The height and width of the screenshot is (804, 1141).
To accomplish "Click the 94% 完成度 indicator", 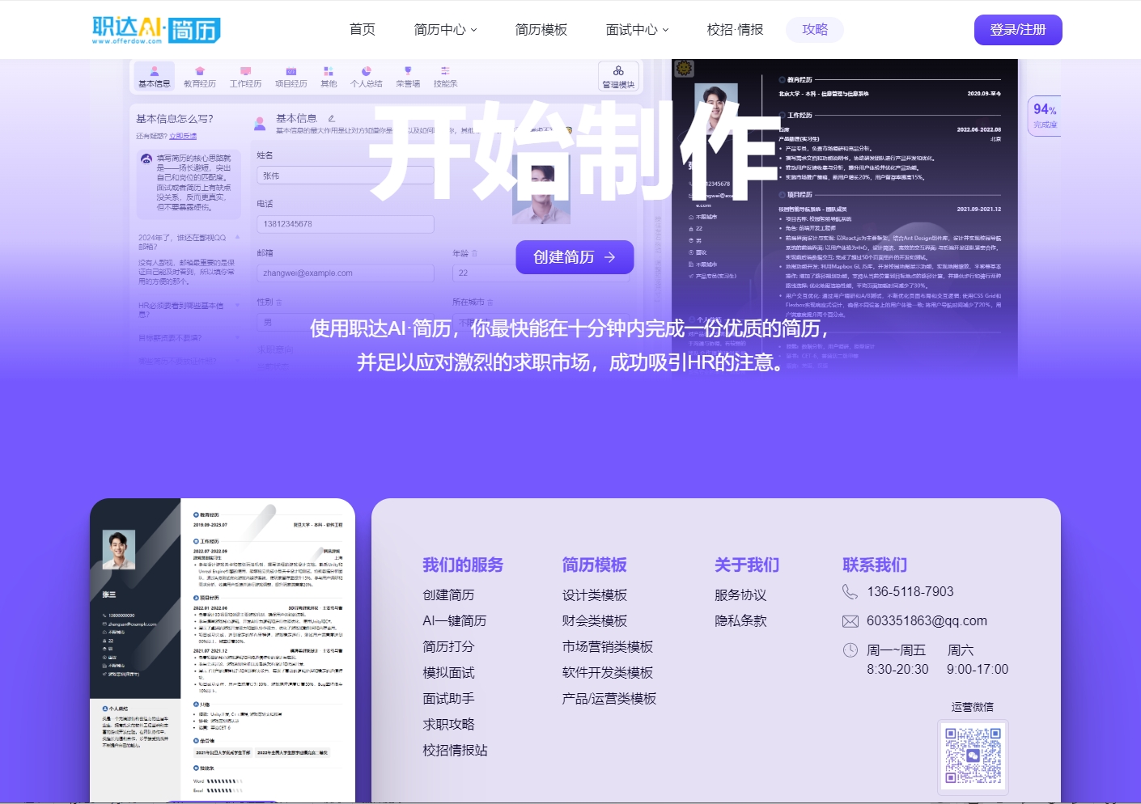I will [x=1045, y=116].
